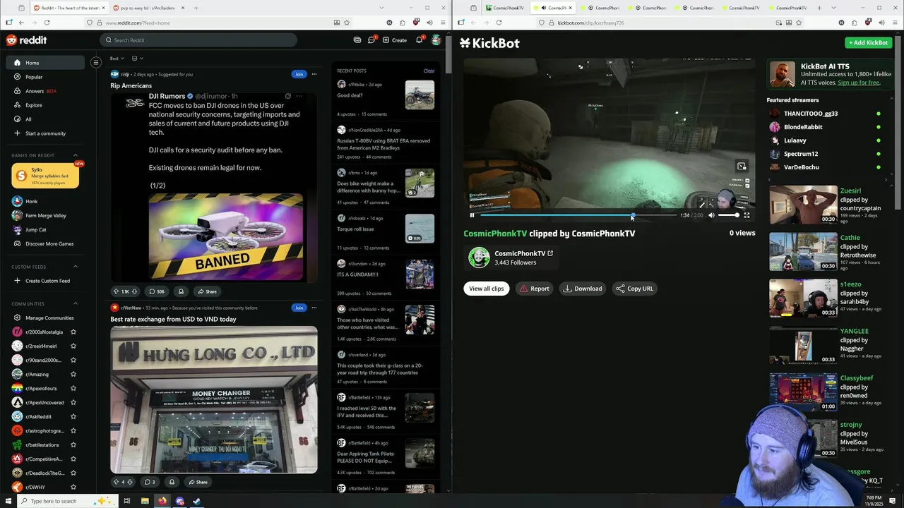
Task: Click the taskbar search box
Action: click(x=67, y=501)
